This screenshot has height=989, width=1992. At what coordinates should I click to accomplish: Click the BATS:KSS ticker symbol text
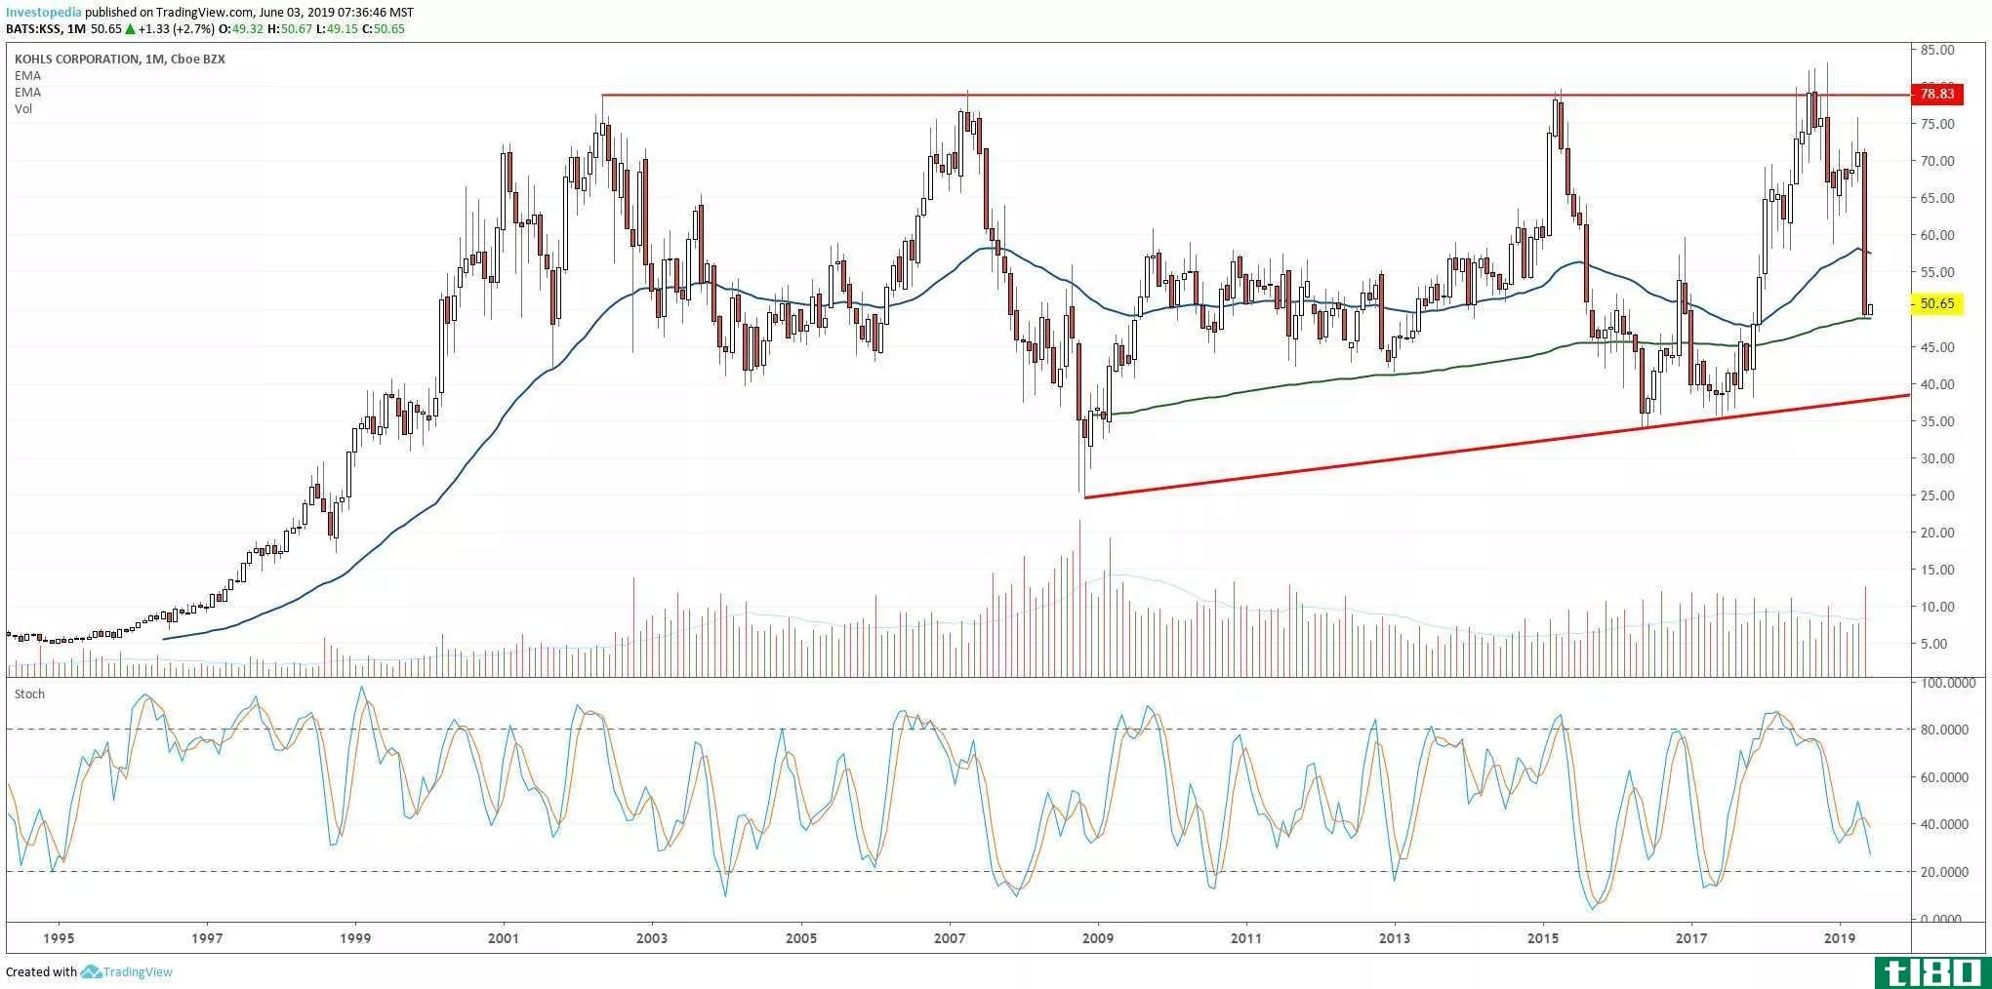tap(33, 29)
